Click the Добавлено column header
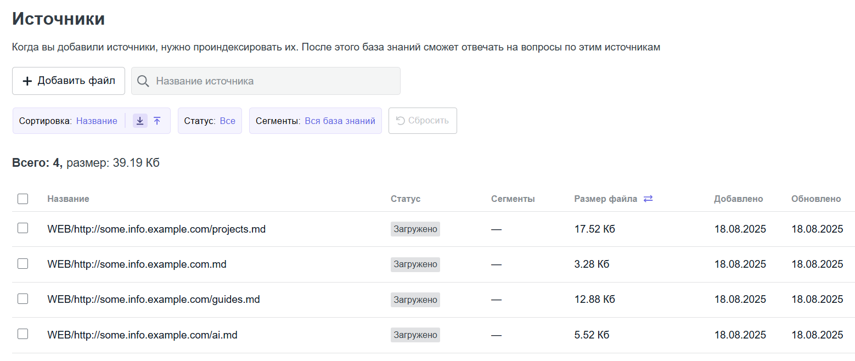The width and height of the screenshot is (855, 361). tap(738, 199)
